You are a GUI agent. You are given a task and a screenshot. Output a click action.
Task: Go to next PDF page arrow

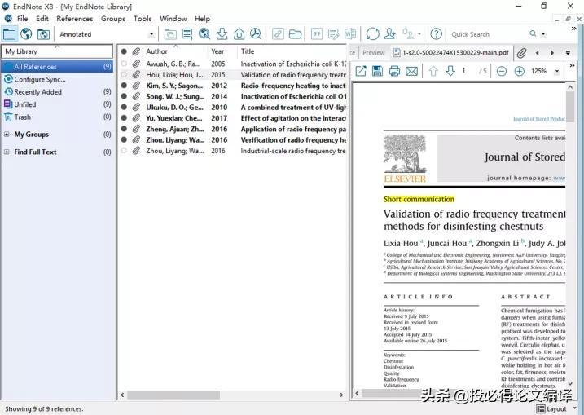(450, 71)
